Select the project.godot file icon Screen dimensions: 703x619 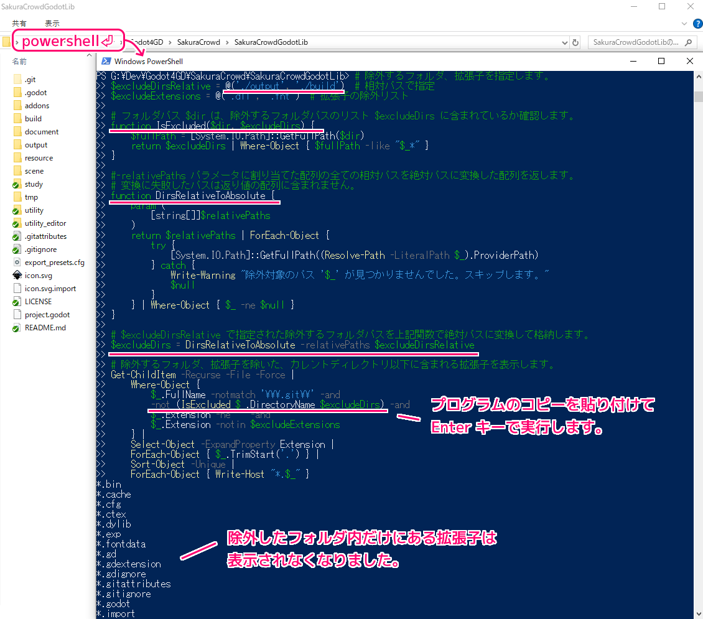(x=17, y=315)
